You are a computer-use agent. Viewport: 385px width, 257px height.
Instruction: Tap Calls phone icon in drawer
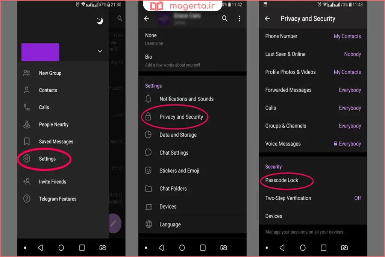27,107
